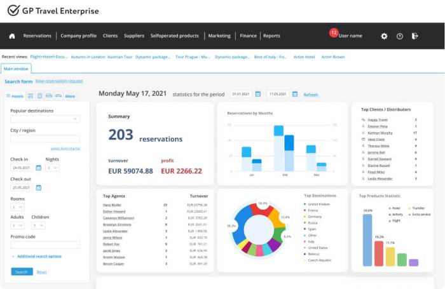Open the Nights dropdown
445x289 pixels.
click(x=52, y=168)
